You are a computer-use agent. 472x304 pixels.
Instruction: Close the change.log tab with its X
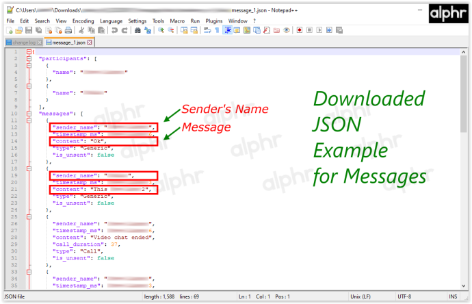pos(40,42)
